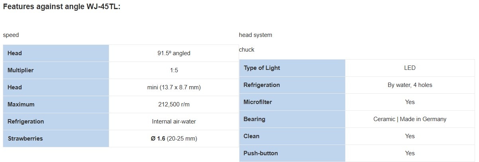Click the "Strawberries" row header

click(25, 139)
